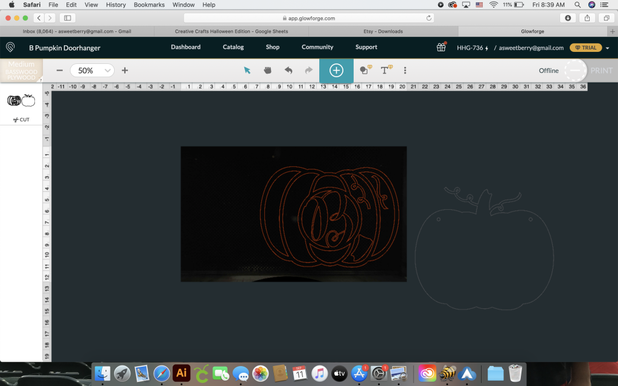618x386 pixels.
Task: Click the Safari share icon
Action: click(587, 18)
